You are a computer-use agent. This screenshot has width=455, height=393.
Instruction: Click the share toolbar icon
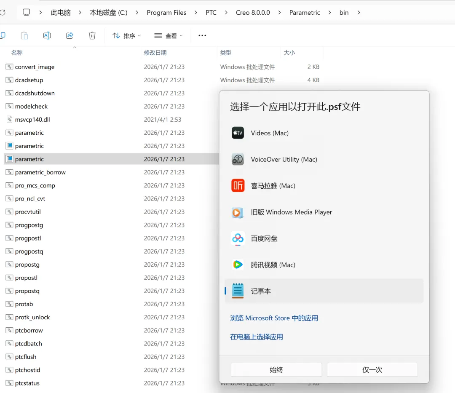70,35
